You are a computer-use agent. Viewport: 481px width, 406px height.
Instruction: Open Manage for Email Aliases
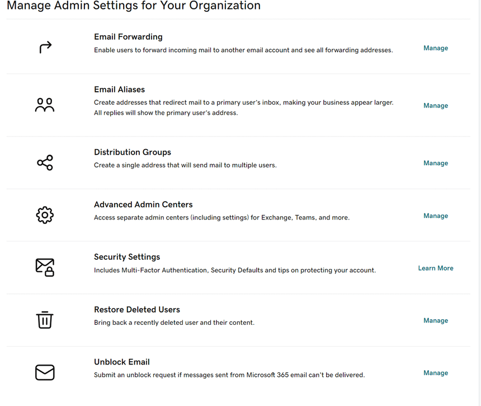(x=435, y=106)
